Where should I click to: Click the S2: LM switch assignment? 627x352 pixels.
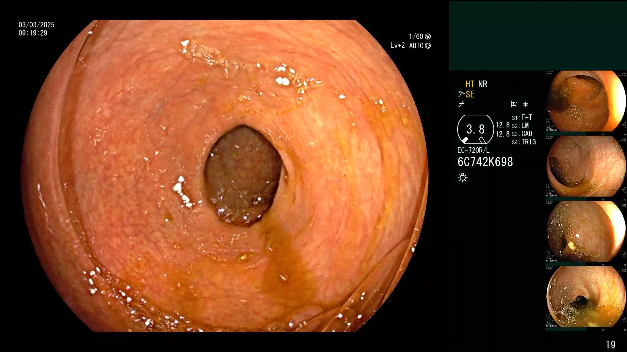pos(521,125)
